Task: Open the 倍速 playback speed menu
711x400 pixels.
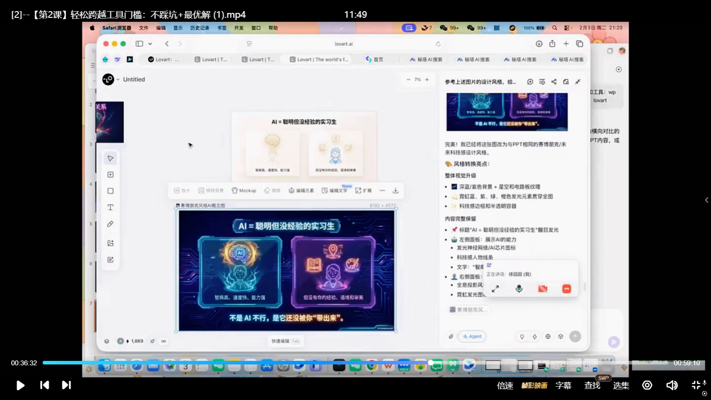Action: (505, 385)
